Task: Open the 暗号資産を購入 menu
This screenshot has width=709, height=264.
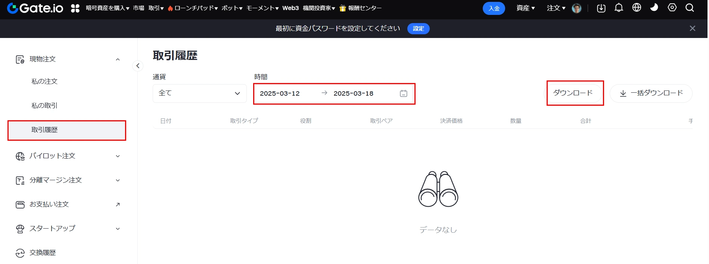Action: (x=108, y=8)
